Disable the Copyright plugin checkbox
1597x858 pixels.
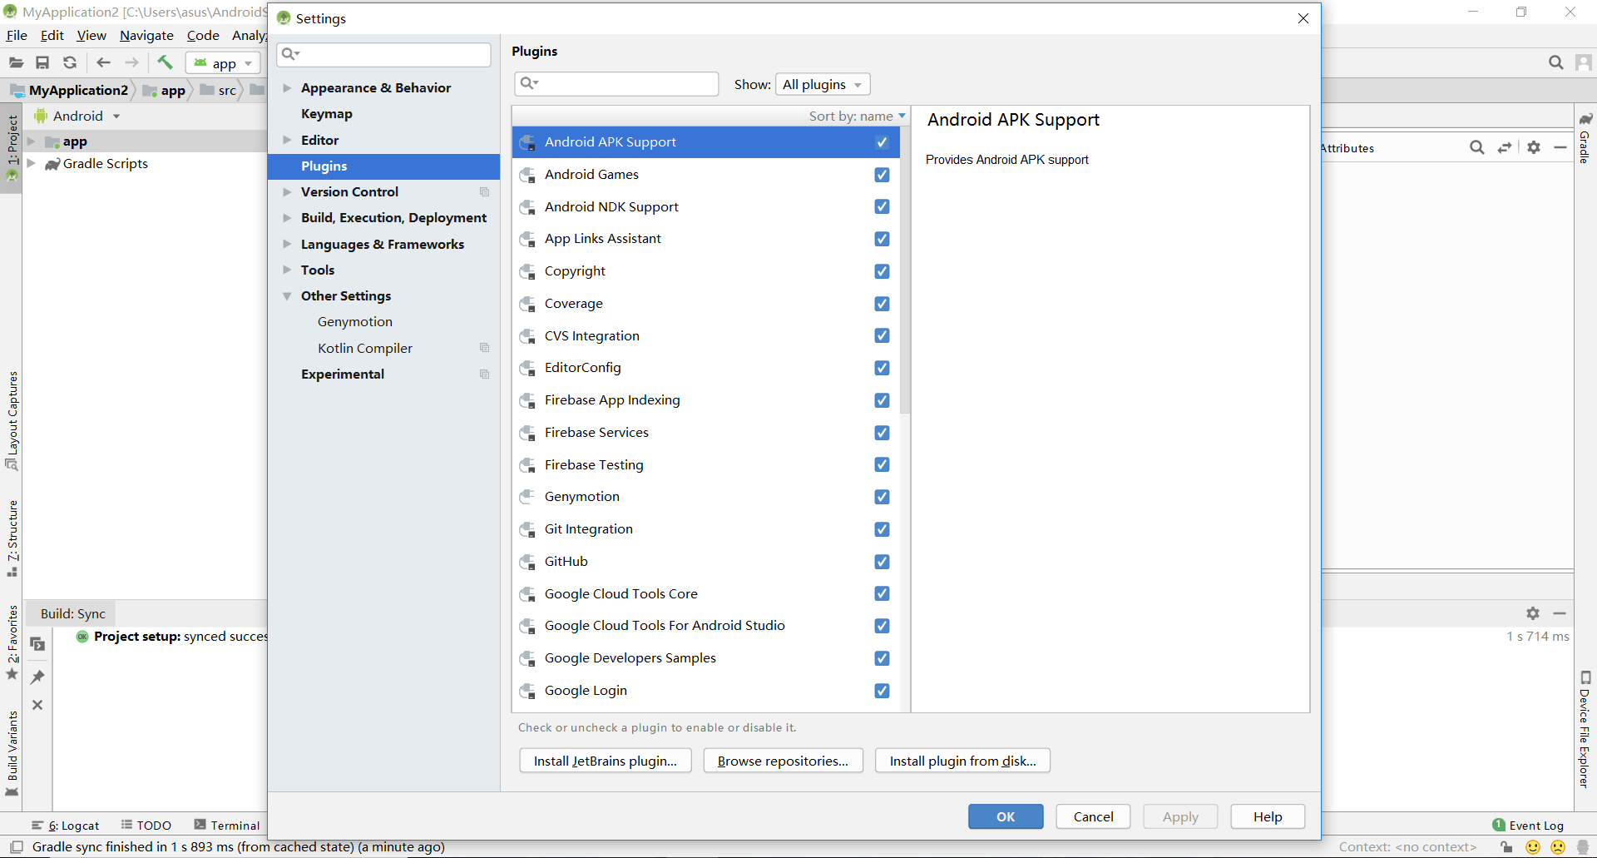882,271
